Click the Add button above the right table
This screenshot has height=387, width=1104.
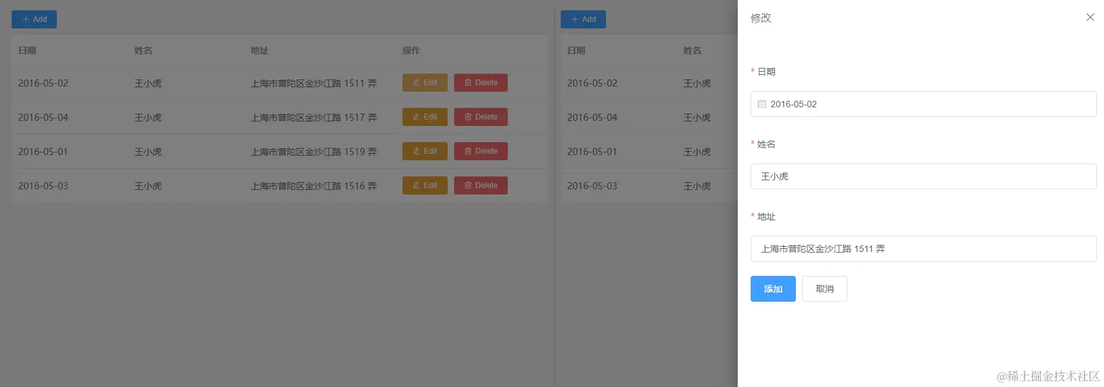(583, 19)
